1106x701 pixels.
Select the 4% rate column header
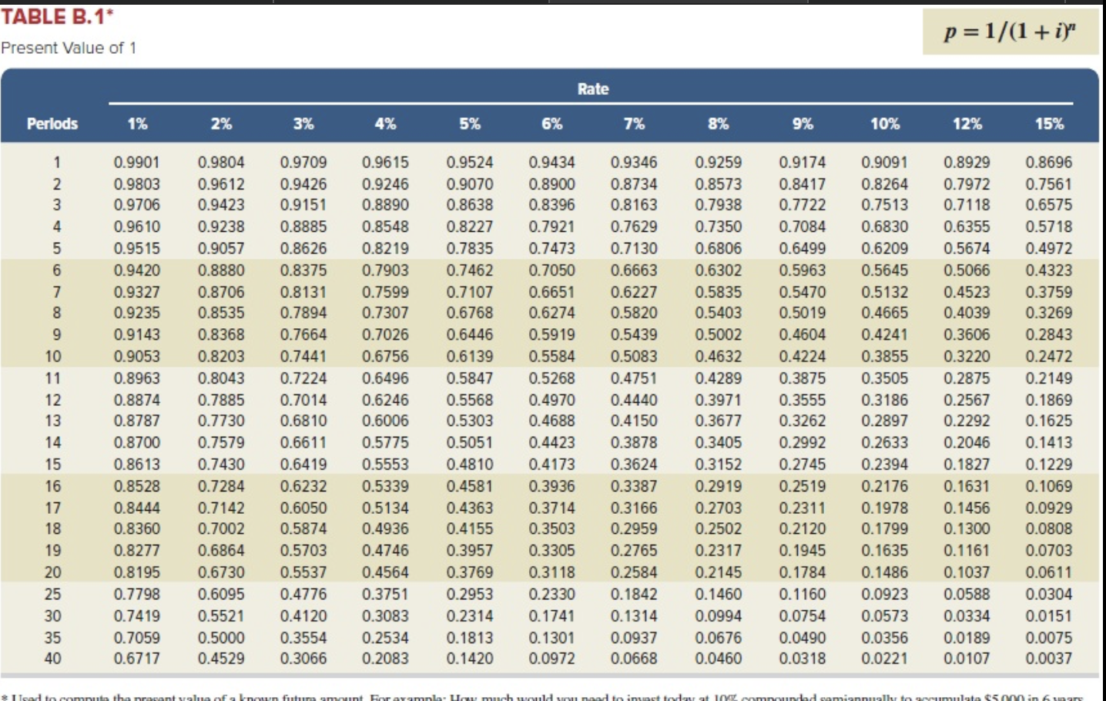(385, 123)
